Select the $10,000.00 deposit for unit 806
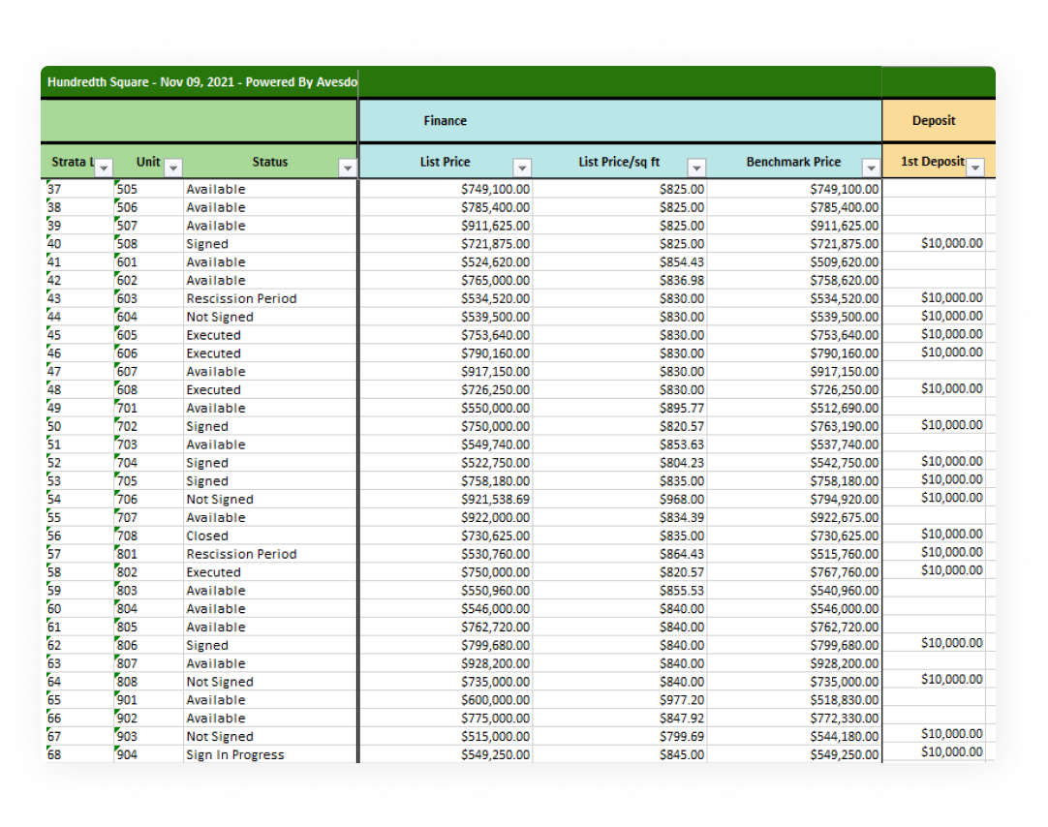1048x827 pixels. 934,643
